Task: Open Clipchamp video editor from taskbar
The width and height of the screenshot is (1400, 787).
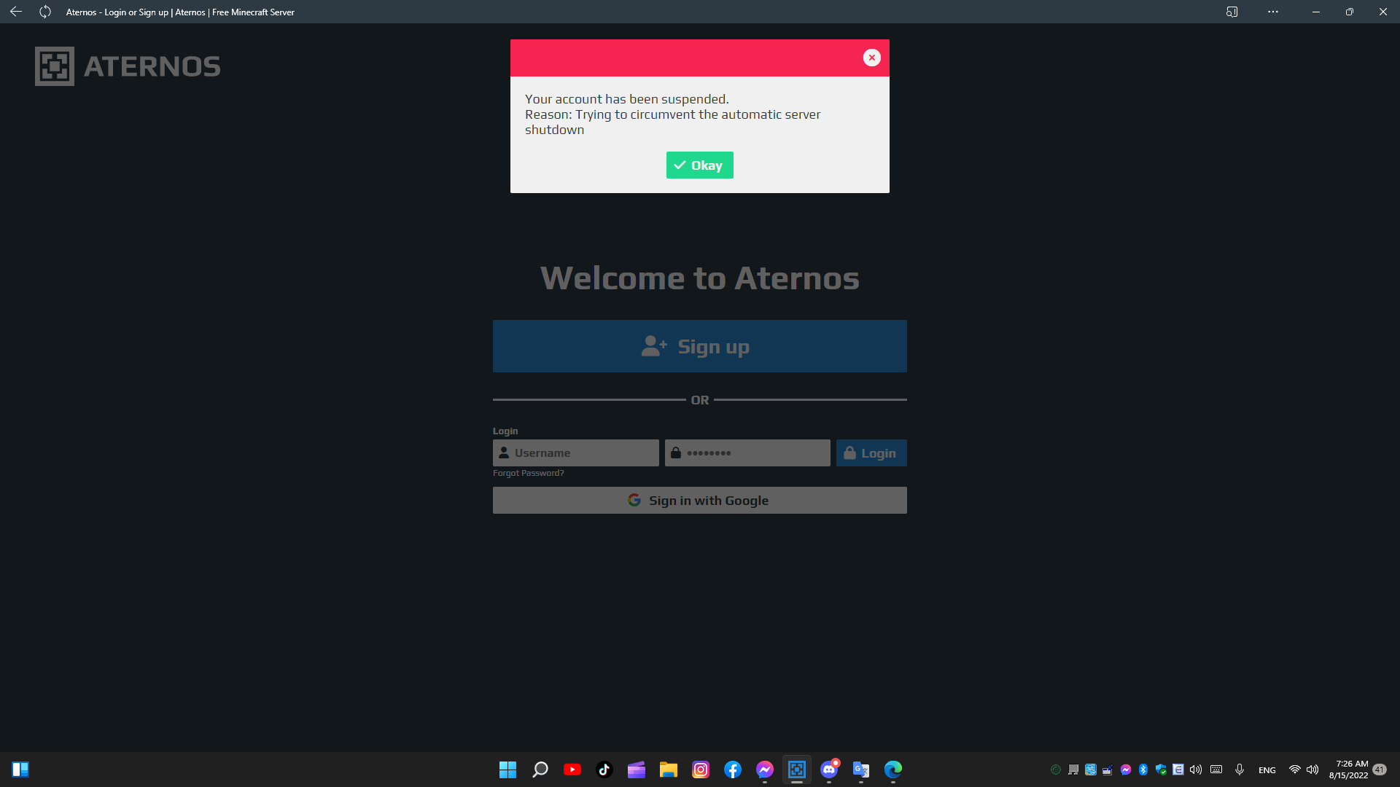Action: (x=637, y=770)
